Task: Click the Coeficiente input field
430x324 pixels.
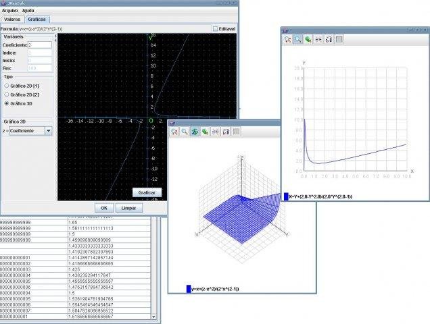Action: click(40, 45)
